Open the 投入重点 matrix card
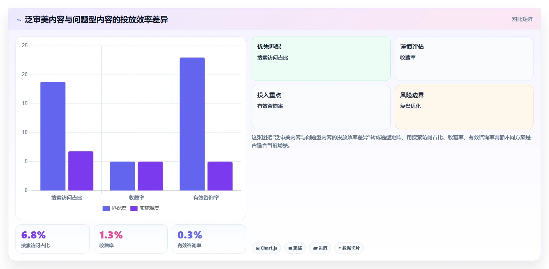The width and height of the screenshot is (549, 269). point(321,107)
